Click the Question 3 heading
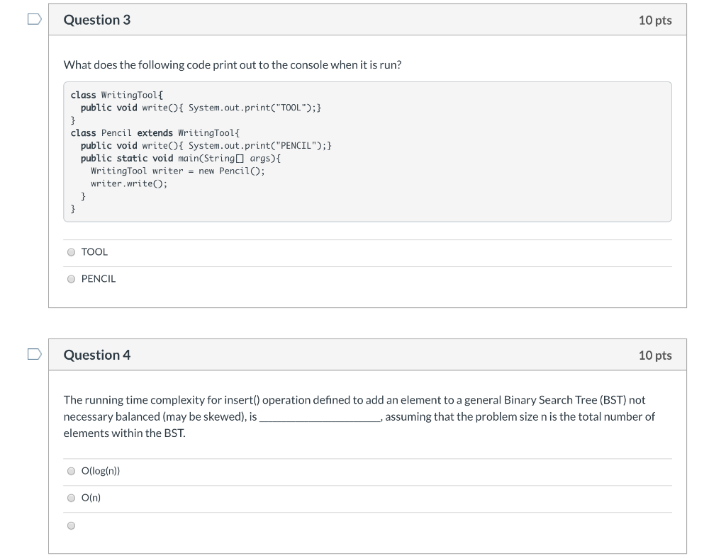This screenshot has height=558, width=726. click(x=97, y=20)
